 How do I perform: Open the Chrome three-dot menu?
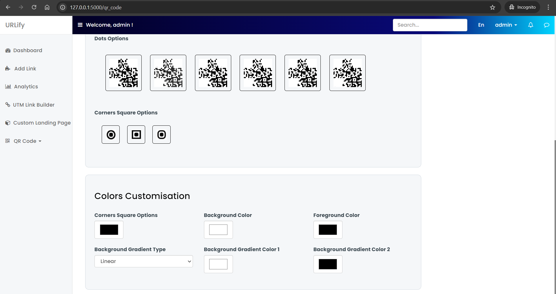point(548,7)
